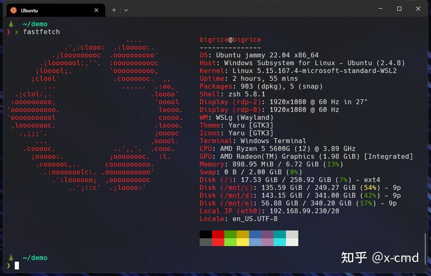Close the Windows Terminal window
The image size is (431, 276).
(418, 9)
